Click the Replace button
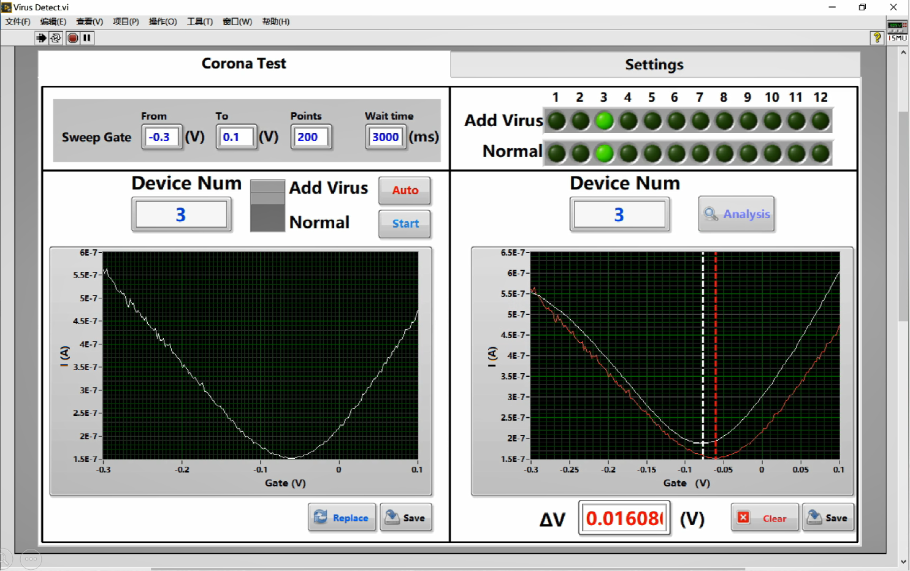This screenshot has height=571, width=910. pyautogui.click(x=342, y=518)
